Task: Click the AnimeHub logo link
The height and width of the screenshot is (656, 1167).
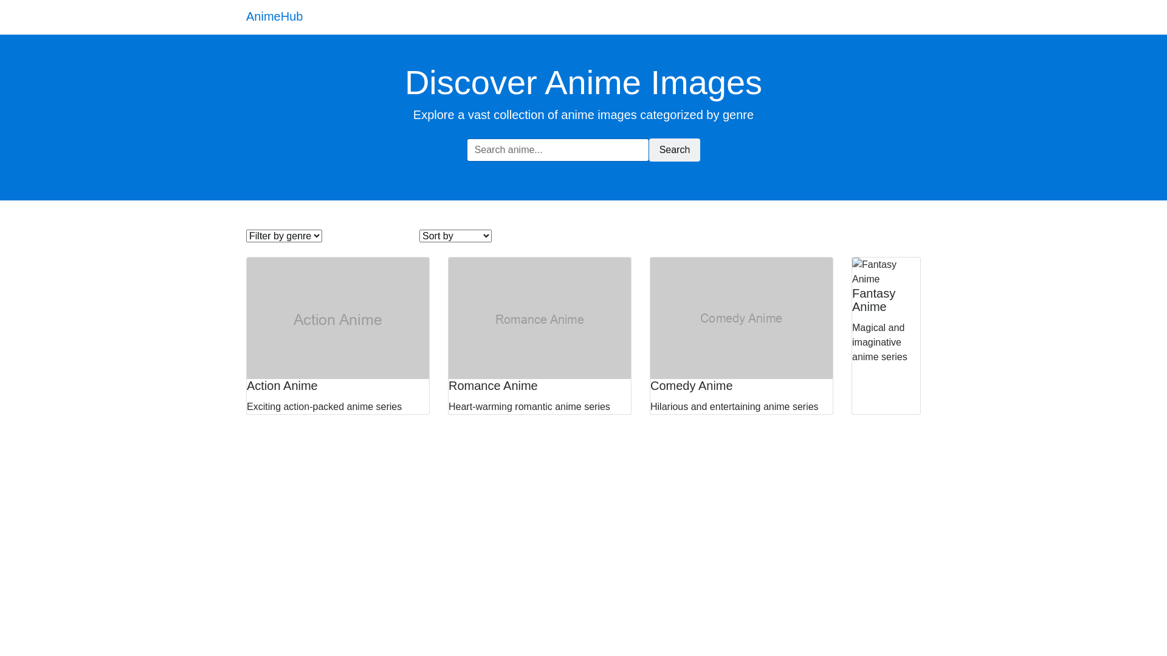Action: pos(274,16)
